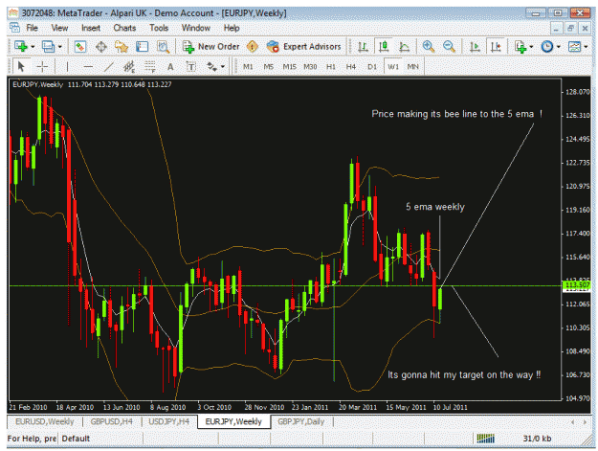
Task: Click the Arrows objects icon
Action: click(x=212, y=67)
